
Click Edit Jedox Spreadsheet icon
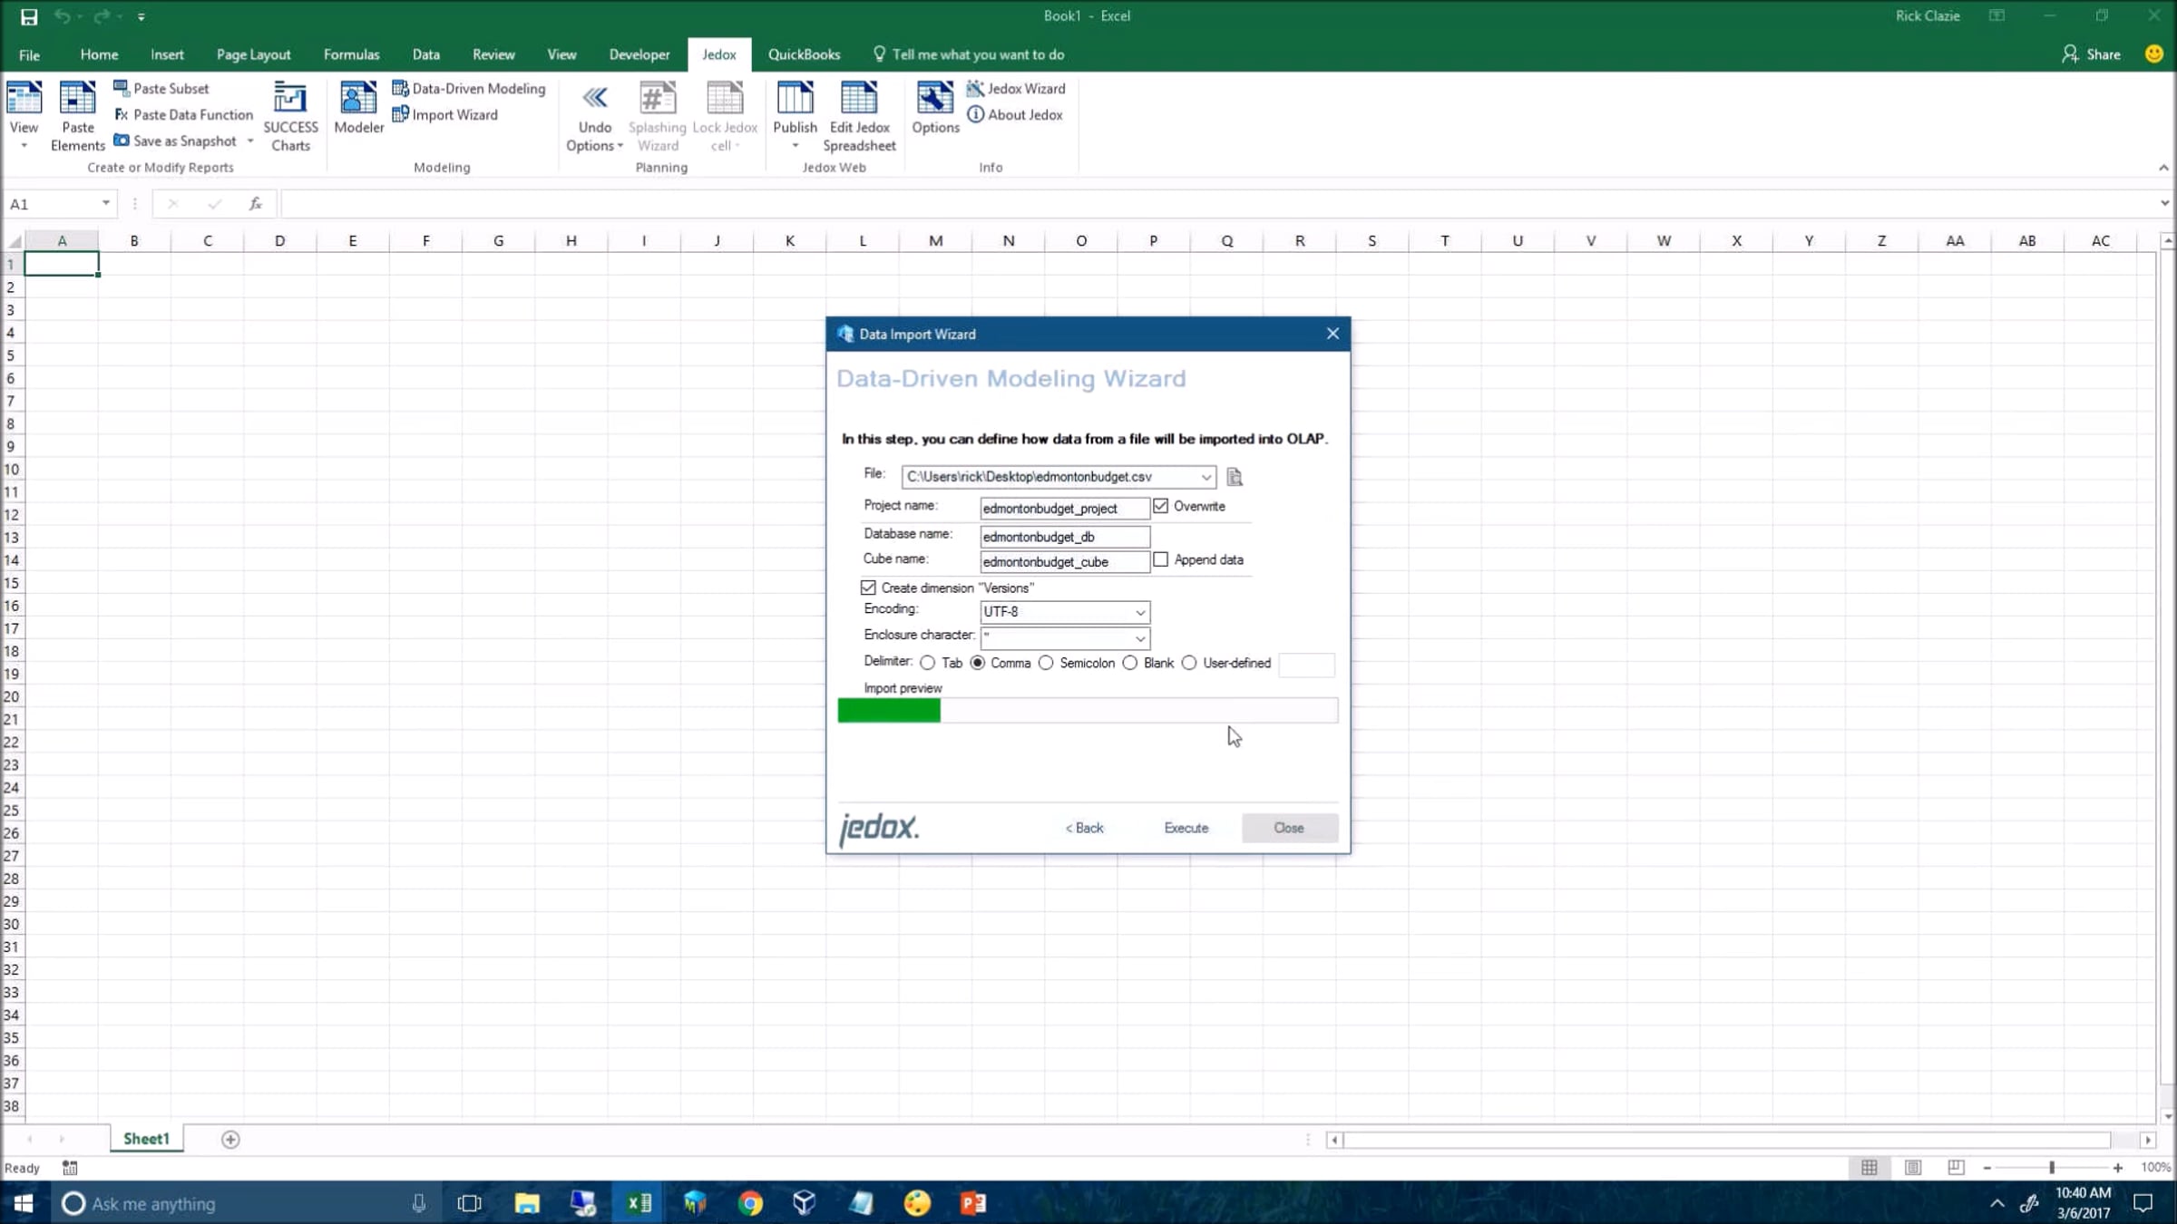(859, 116)
